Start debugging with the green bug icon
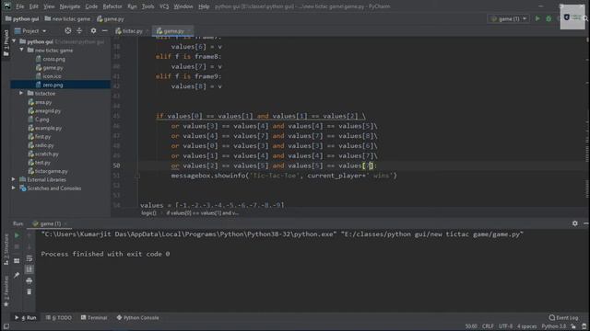 (549, 18)
